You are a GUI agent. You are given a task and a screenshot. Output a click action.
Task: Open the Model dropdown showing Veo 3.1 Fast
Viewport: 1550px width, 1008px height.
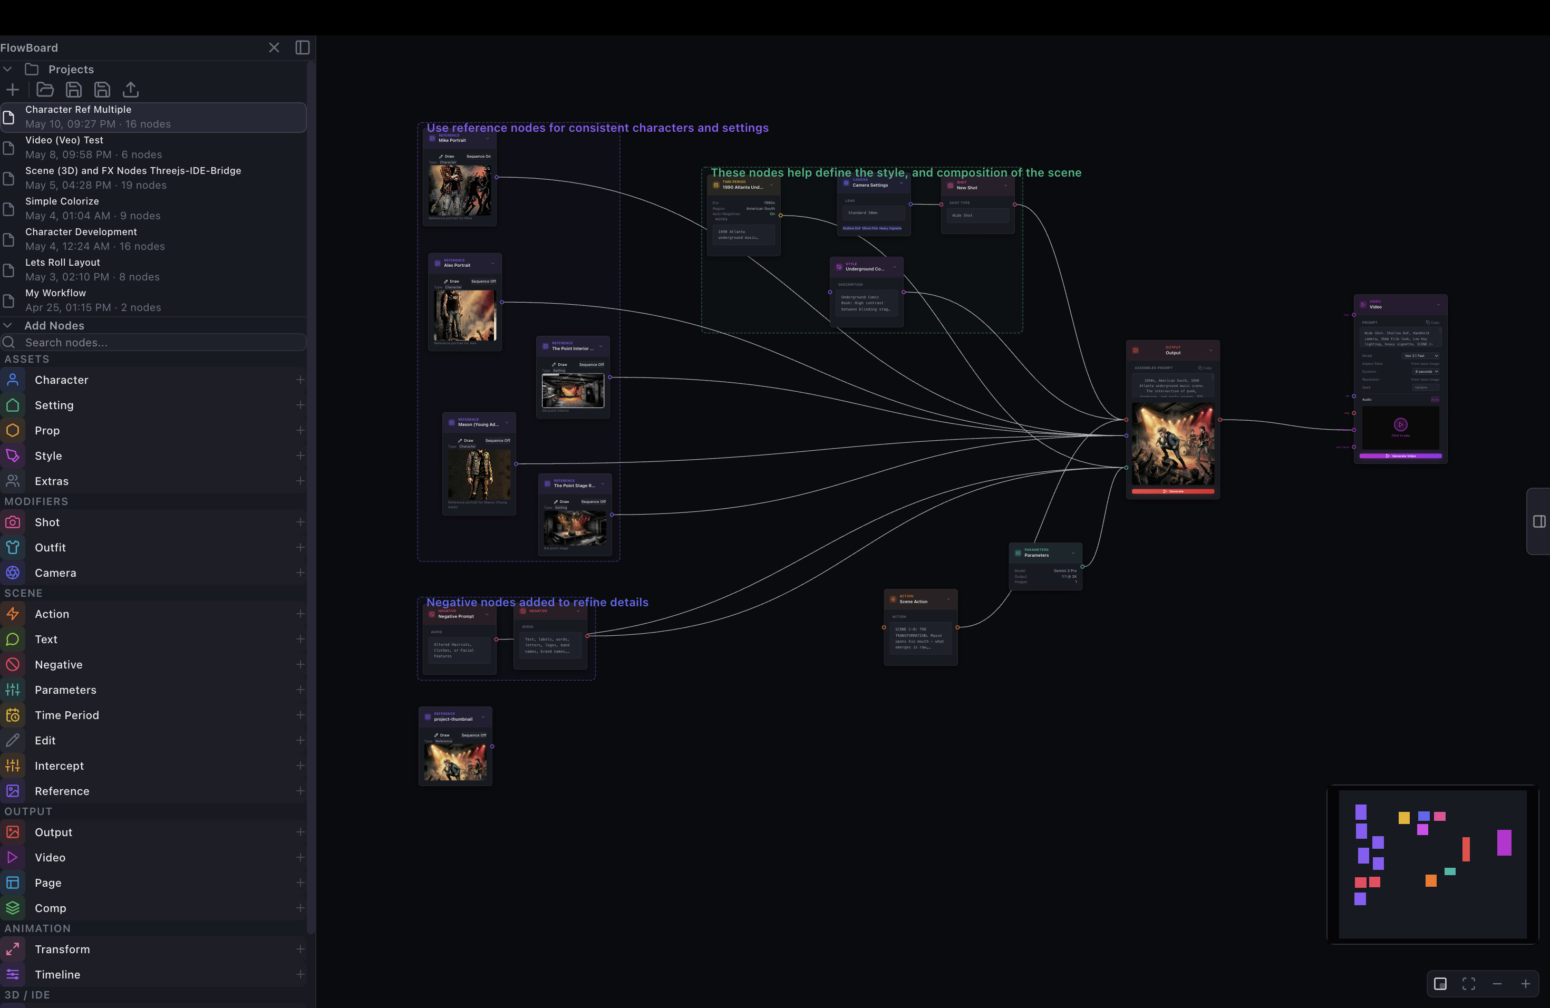(1421, 356)
